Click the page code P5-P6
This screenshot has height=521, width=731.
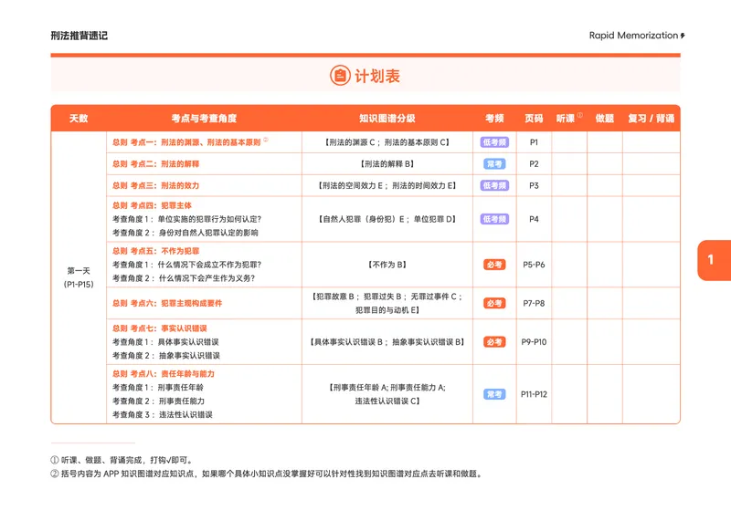pyautogui.click(x=534, y=265)
